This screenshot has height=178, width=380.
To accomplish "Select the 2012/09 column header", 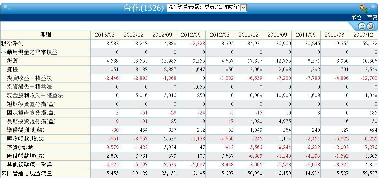I will 162,35.
